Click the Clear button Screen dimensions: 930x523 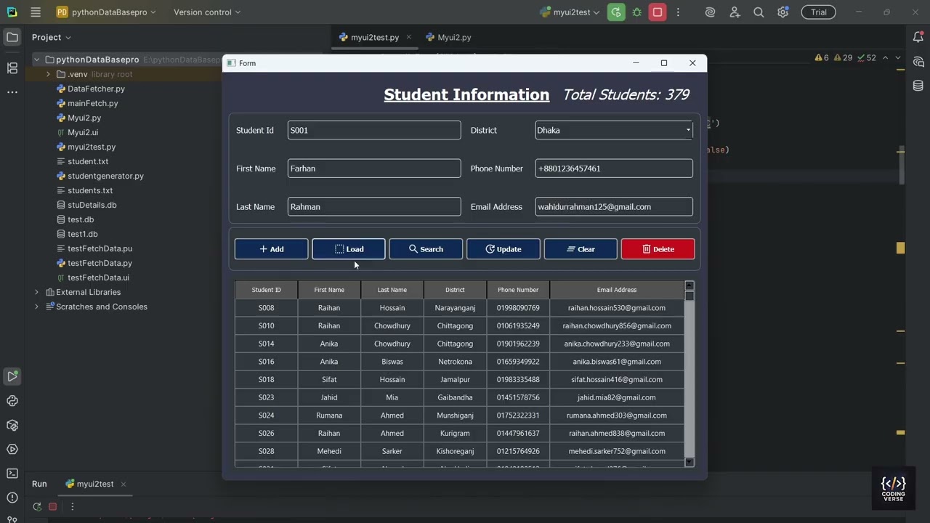(581, 249)
